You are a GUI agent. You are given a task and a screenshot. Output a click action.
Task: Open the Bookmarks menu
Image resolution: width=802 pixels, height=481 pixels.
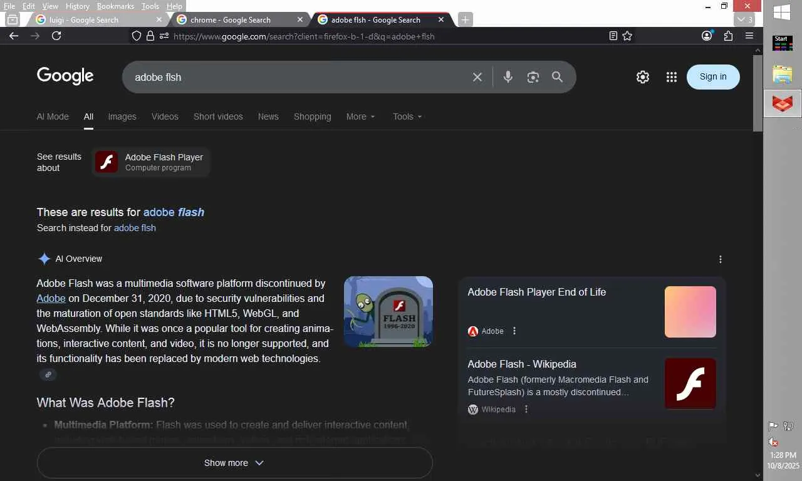[x=115, y=6]
